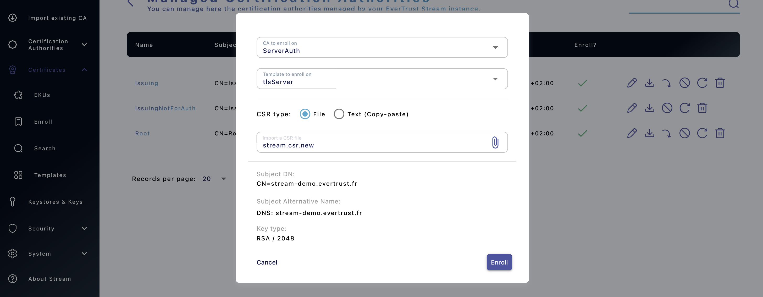Download the Root certificate

(x=649, y=133)
